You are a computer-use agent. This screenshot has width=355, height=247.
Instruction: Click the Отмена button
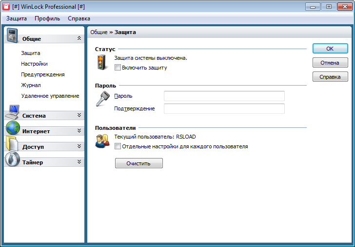(330, 63)
